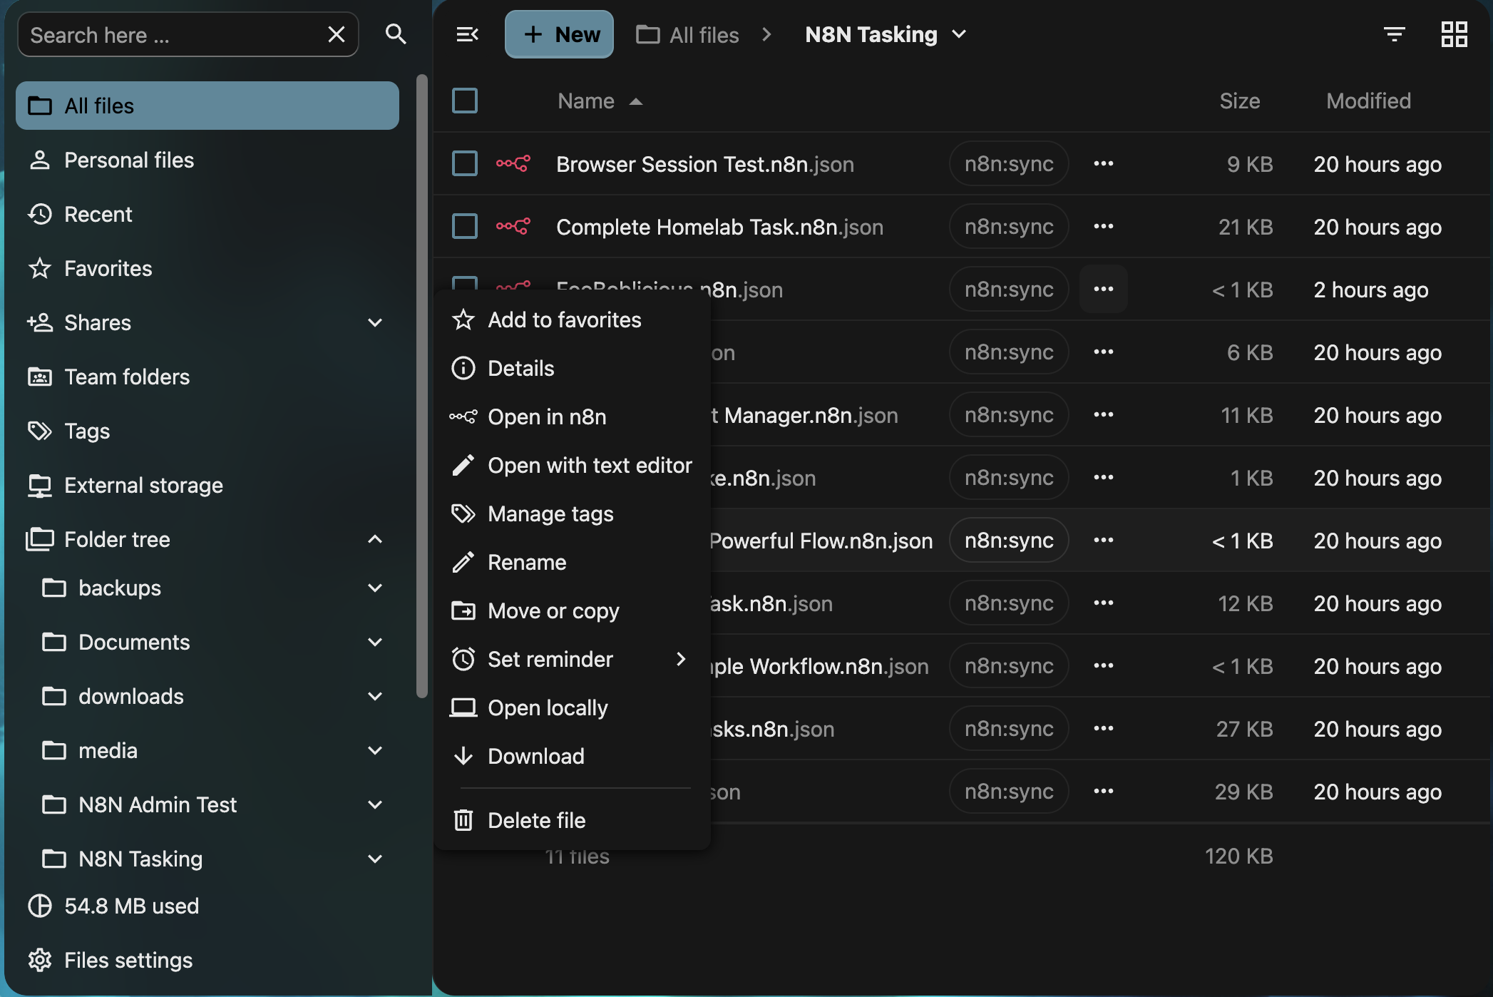This screenshot has width=1493, height=997.
Task: Collapse the Folder tree chevron
Action: (375, 539)
